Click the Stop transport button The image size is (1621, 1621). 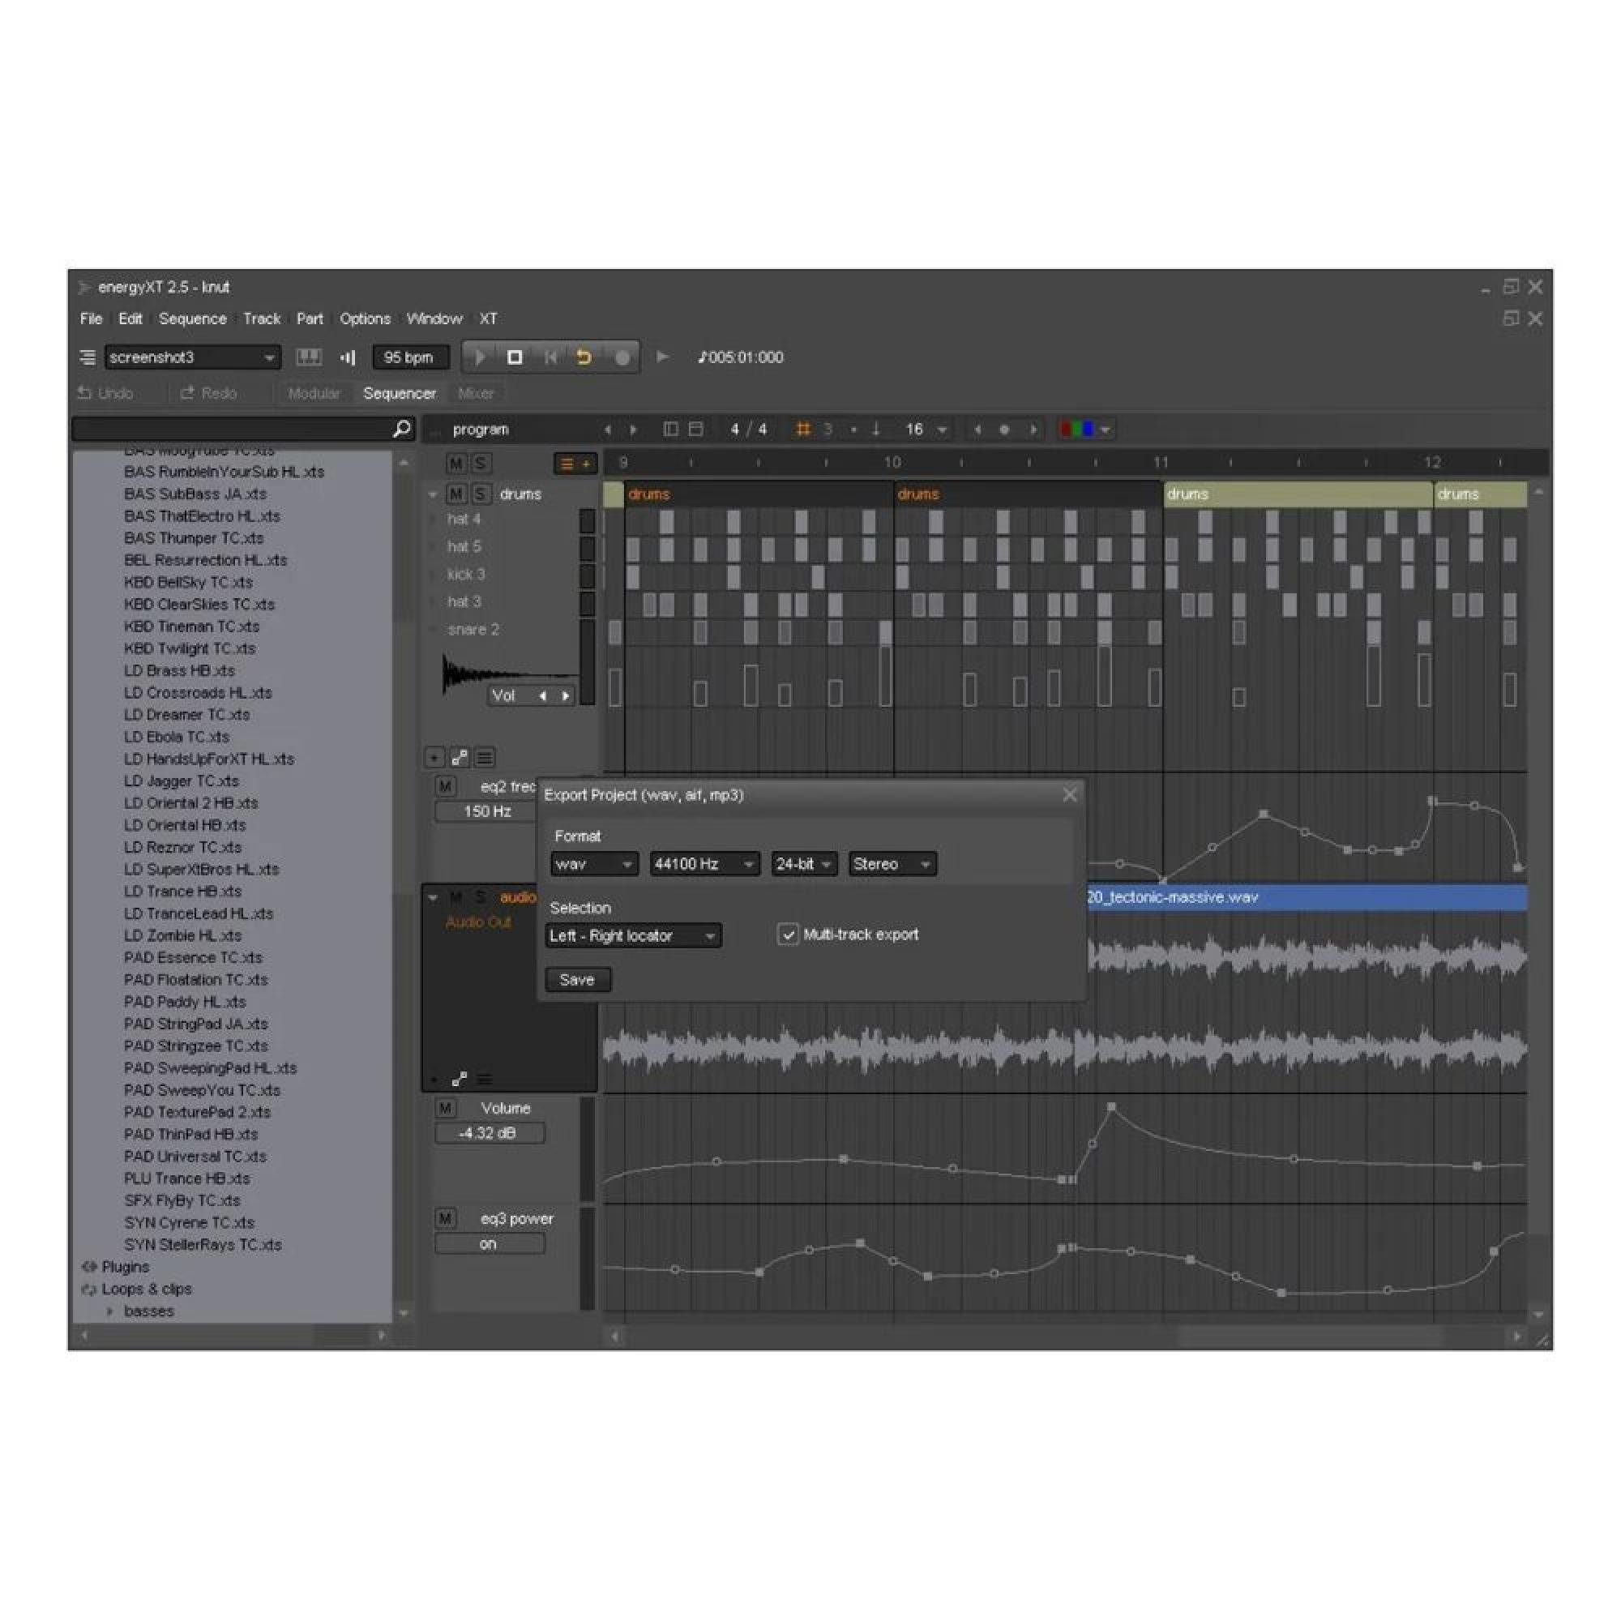click(515, 357)
